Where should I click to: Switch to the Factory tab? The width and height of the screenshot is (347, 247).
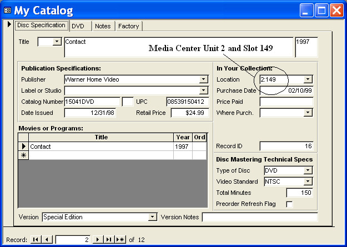click(128, 26)
